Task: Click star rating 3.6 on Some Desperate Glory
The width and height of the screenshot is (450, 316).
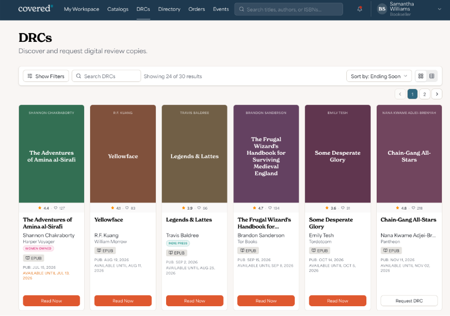Action: click(x=331, y=208)
